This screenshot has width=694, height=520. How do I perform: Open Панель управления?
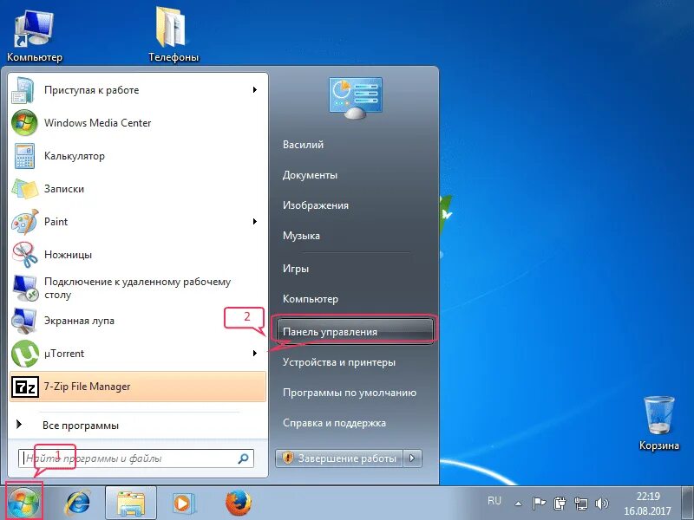point(355,332)
